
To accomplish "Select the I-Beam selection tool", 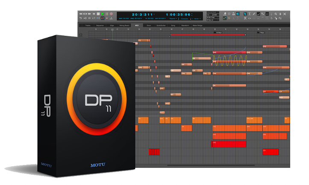I will tap(250, 14).
